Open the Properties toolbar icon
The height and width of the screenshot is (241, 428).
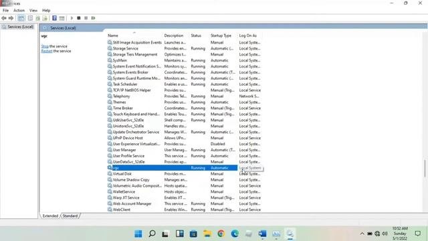point(30,18)
